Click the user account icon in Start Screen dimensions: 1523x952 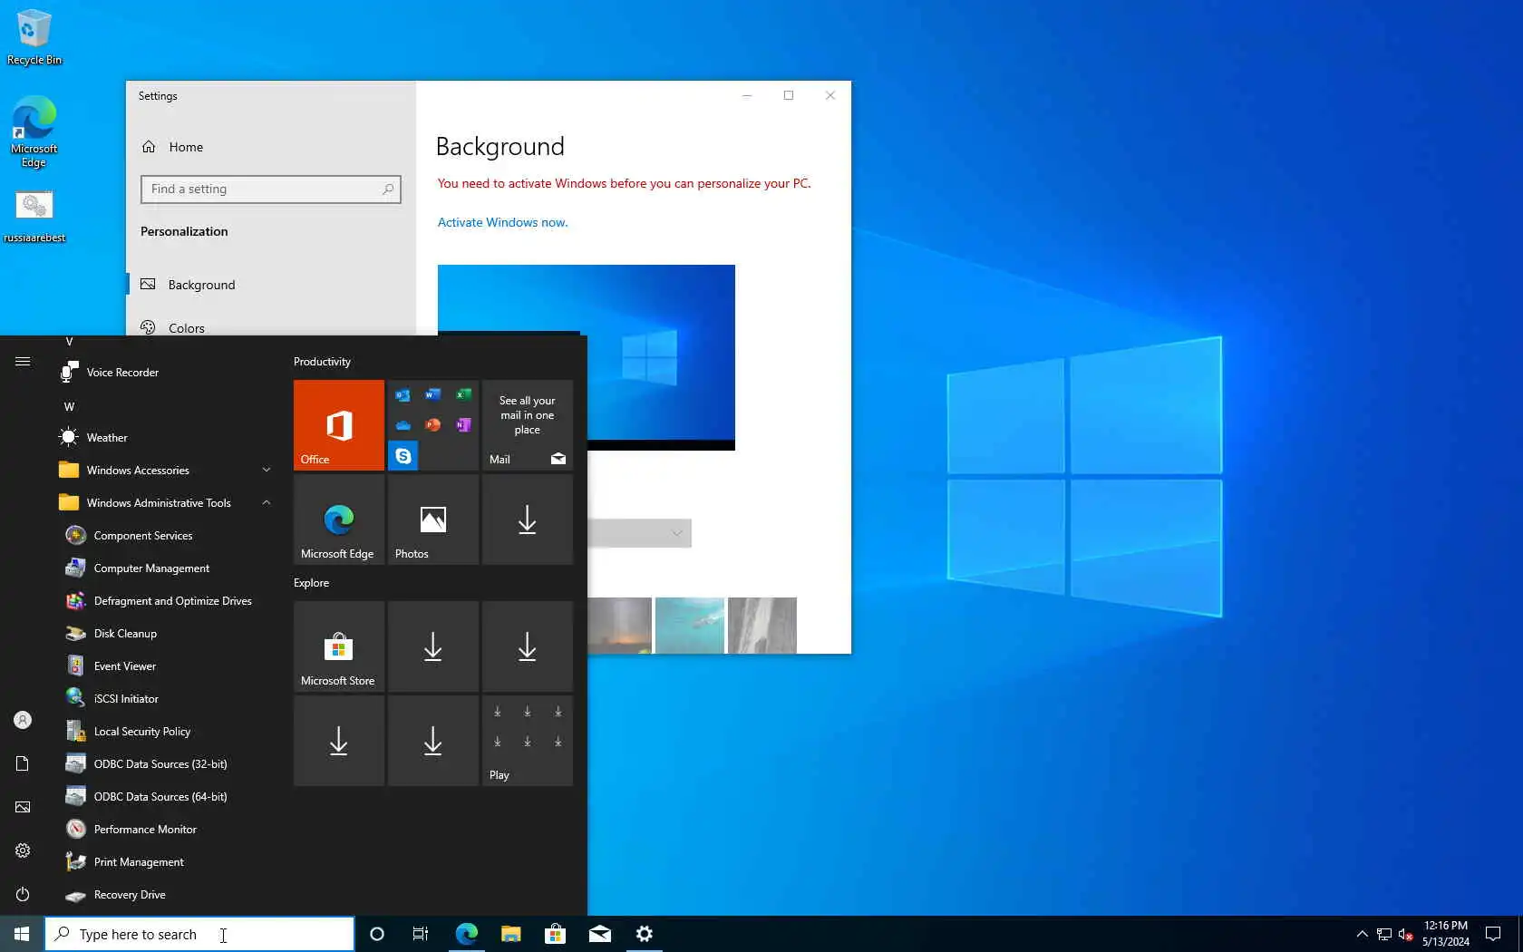pyautogui.click(x=23, y=720)
